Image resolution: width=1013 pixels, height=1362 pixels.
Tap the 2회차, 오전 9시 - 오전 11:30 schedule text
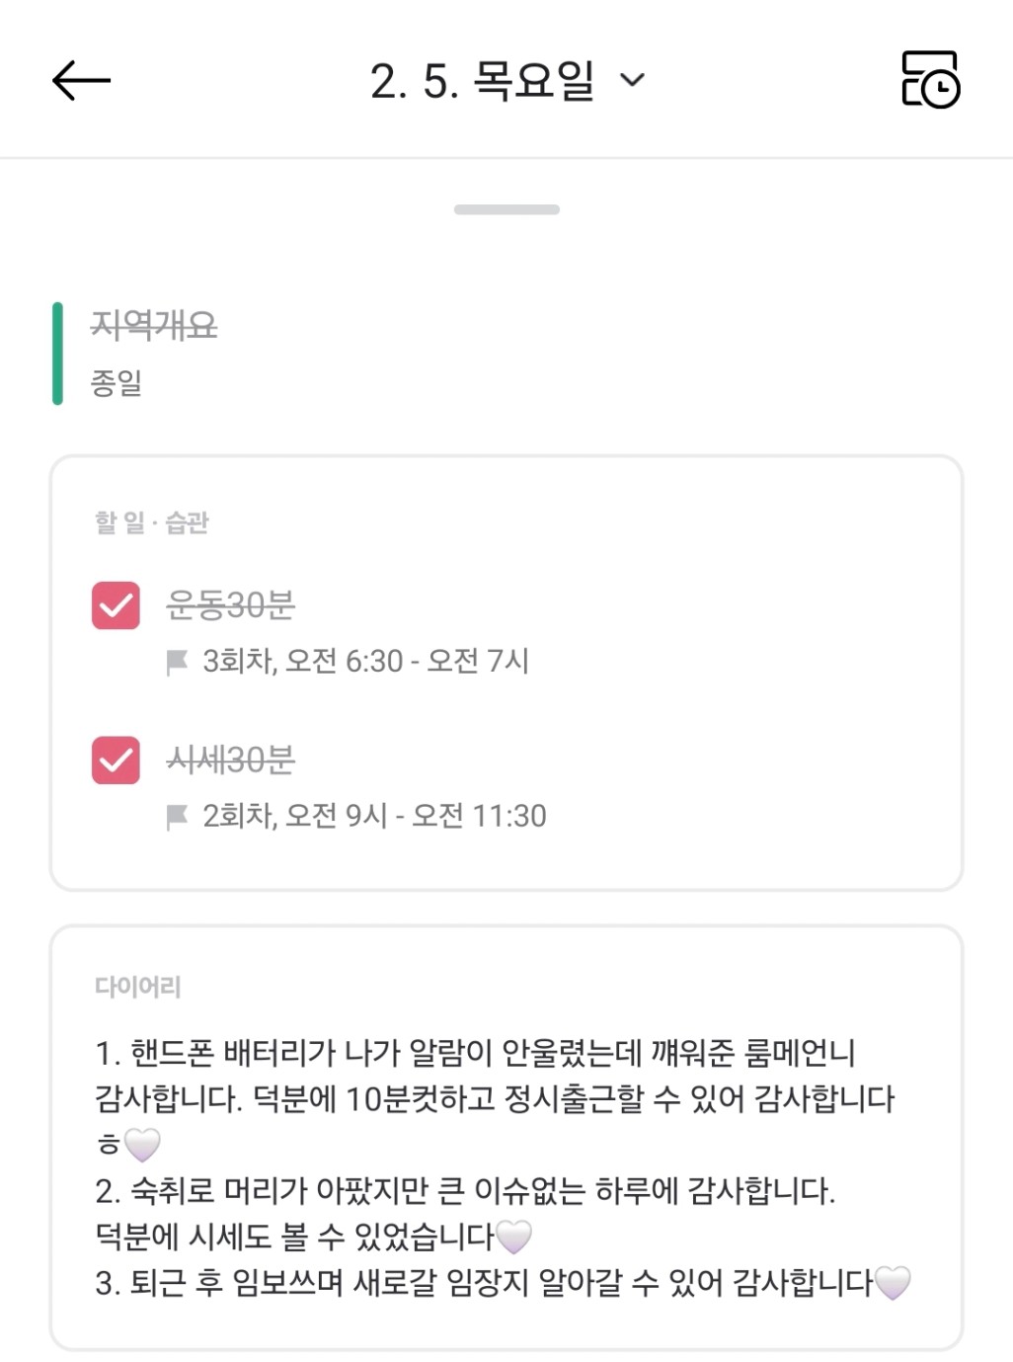374,816
